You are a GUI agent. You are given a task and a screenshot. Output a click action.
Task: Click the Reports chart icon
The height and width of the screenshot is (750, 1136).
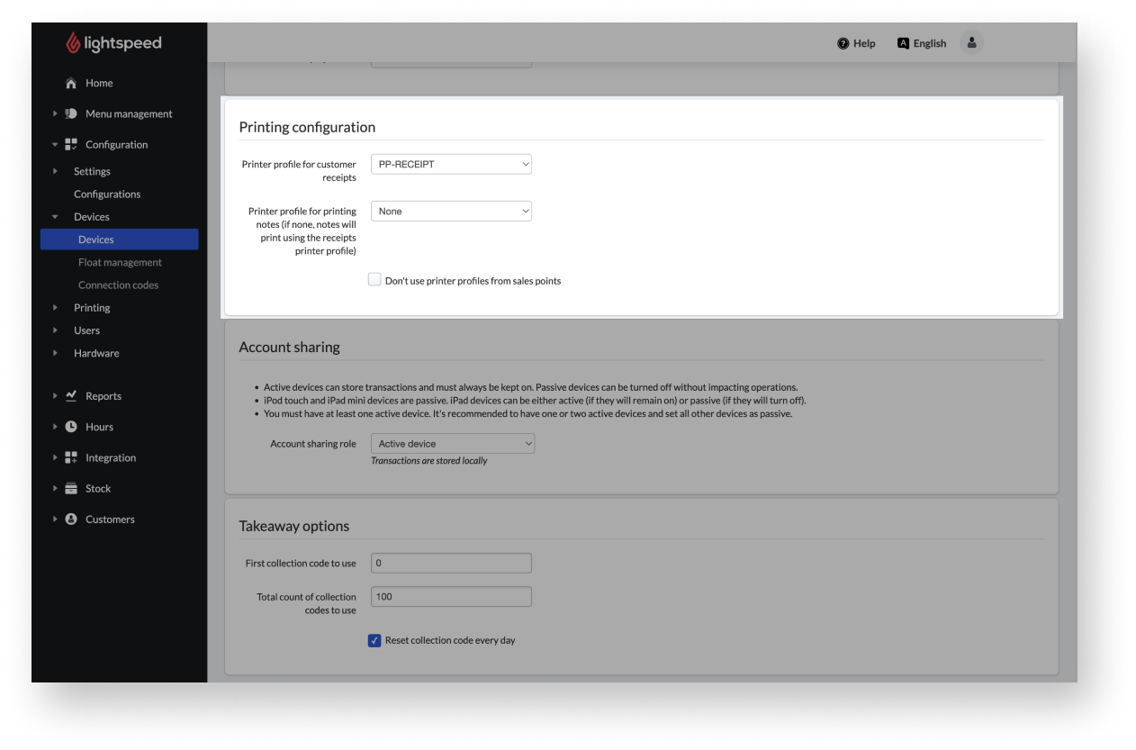[71, 396]
